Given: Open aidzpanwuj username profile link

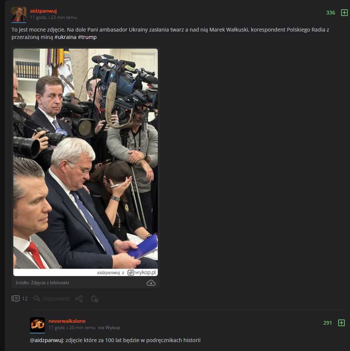Looking at the screenshot, I should 43,11.
